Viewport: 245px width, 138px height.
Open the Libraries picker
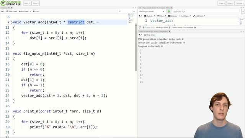point(173,16)
